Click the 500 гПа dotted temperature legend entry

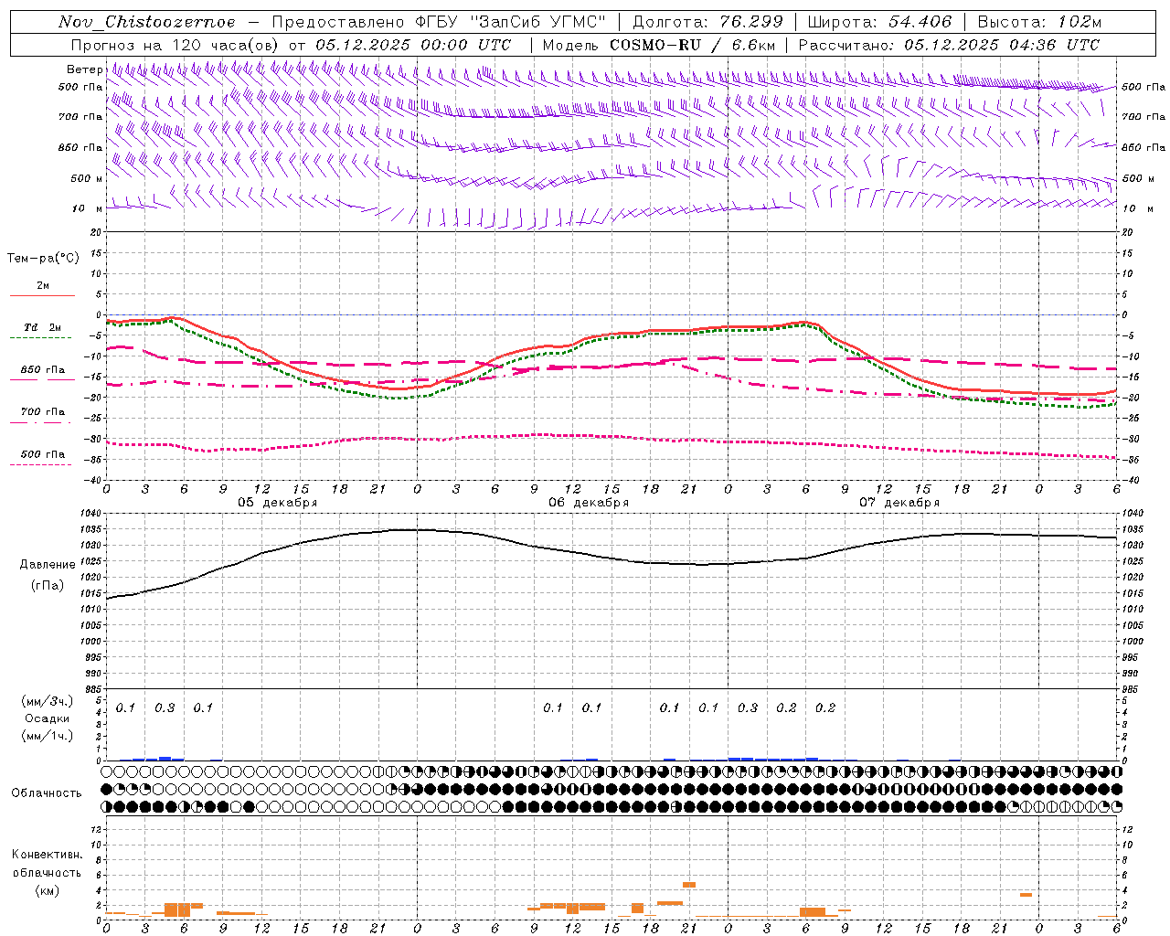42,458
